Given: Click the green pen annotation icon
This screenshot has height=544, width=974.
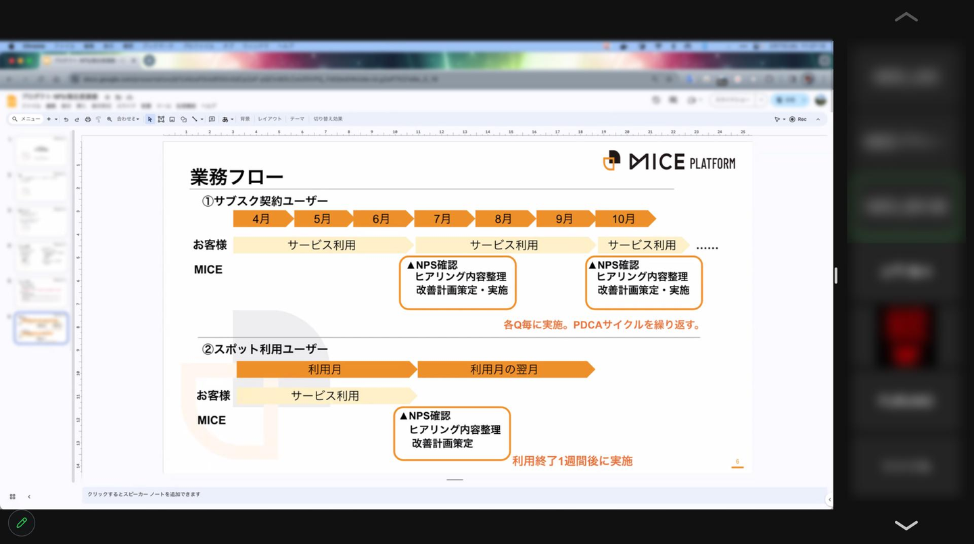Looking at the screenshot, I should 22,522.
